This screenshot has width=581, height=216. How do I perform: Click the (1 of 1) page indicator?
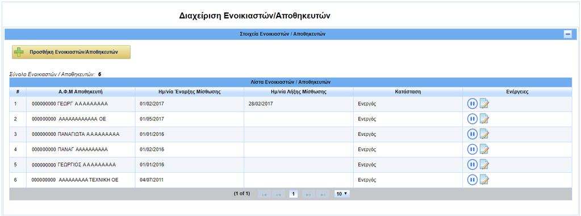pyautogui.click(x=242, y=194)
